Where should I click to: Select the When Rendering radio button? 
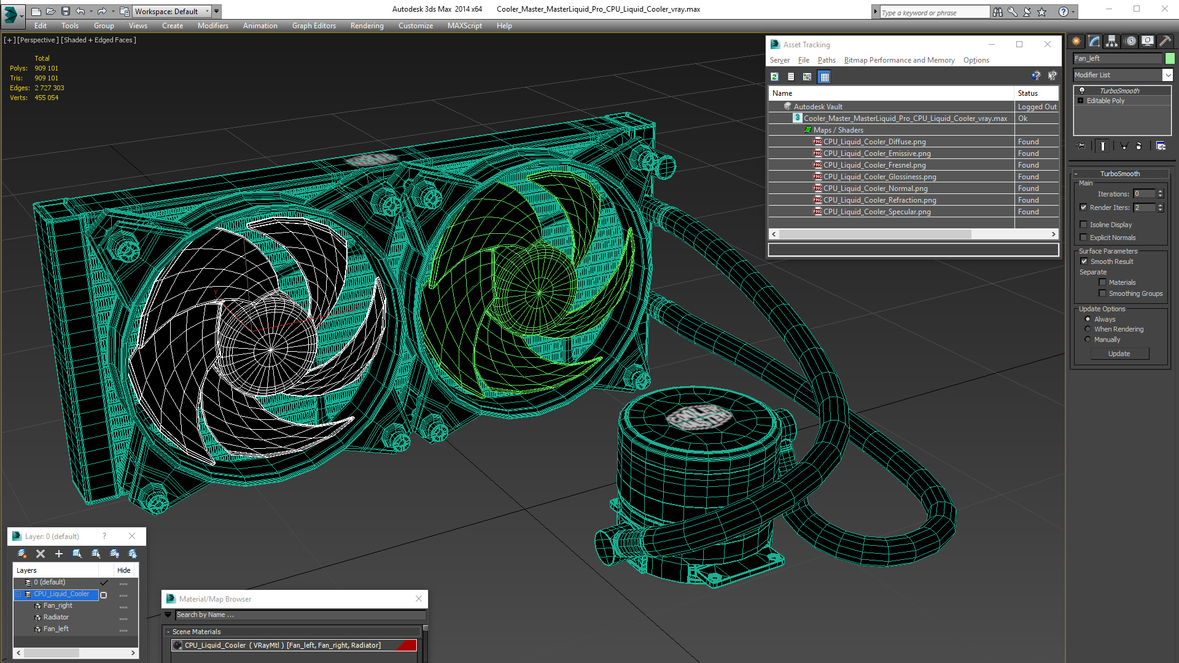click(1088, 329)
